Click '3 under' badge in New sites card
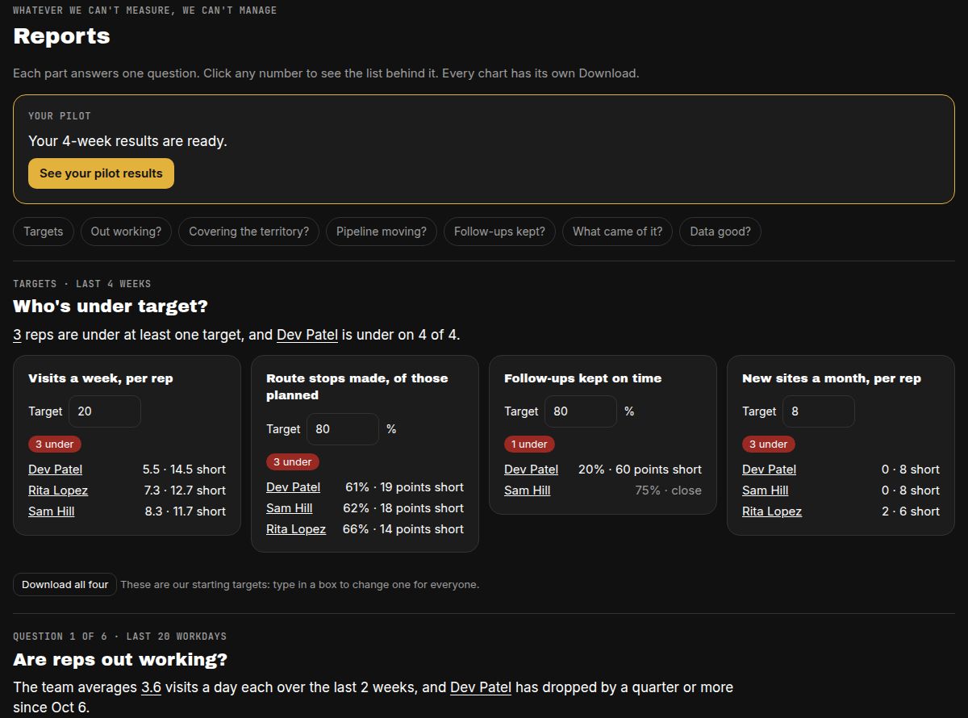 point(769,445)
